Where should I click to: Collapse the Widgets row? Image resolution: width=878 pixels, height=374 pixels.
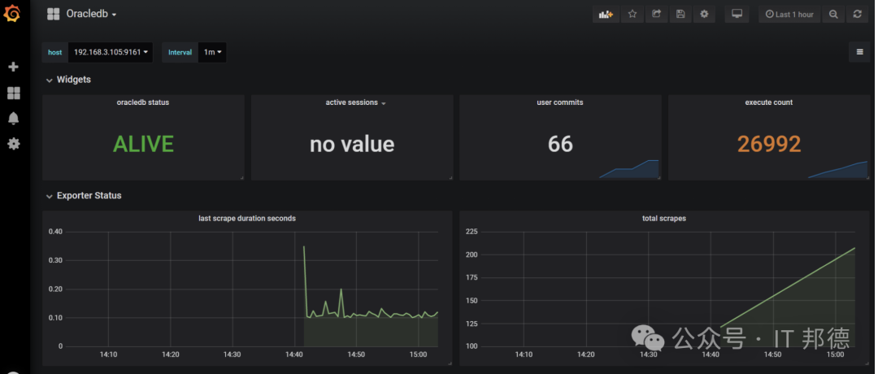[x=68, y=80]
